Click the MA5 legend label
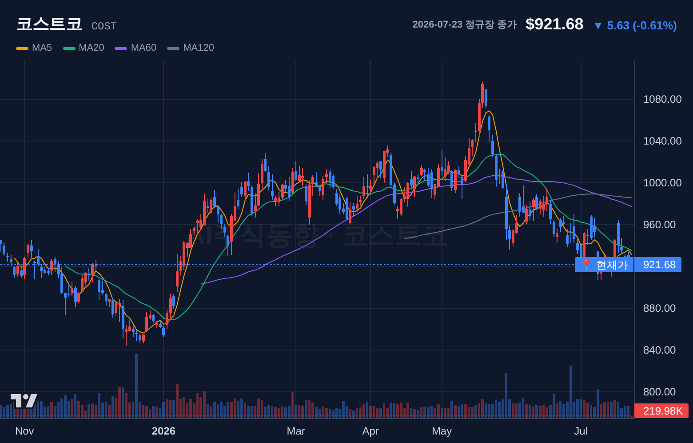 pos(42,48)
